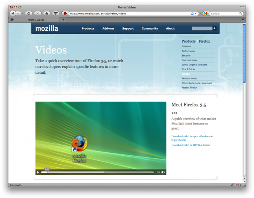This screenshot has height=198, width=254.
Task: Open the Security sidebar link
Action: [186, 56]
